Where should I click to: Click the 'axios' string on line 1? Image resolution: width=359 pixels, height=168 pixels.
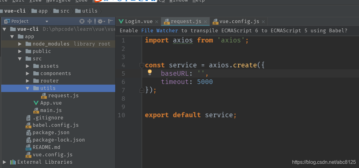tap(231, 40)
